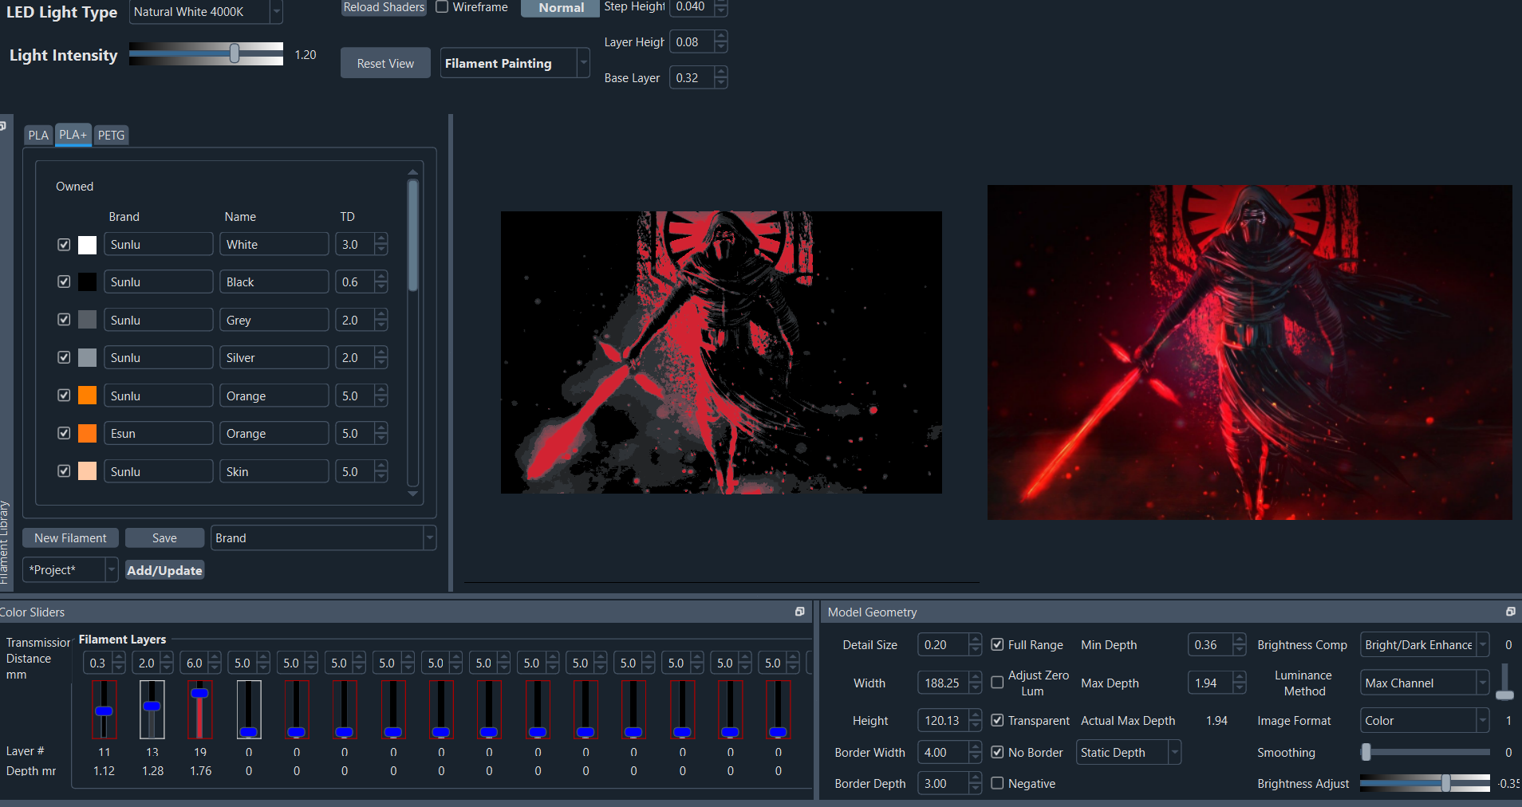The height and width of the screenshot is (807, 1522).
Task: Click the vertical slider beside Luminance Method
Action: click(1504, 682)
